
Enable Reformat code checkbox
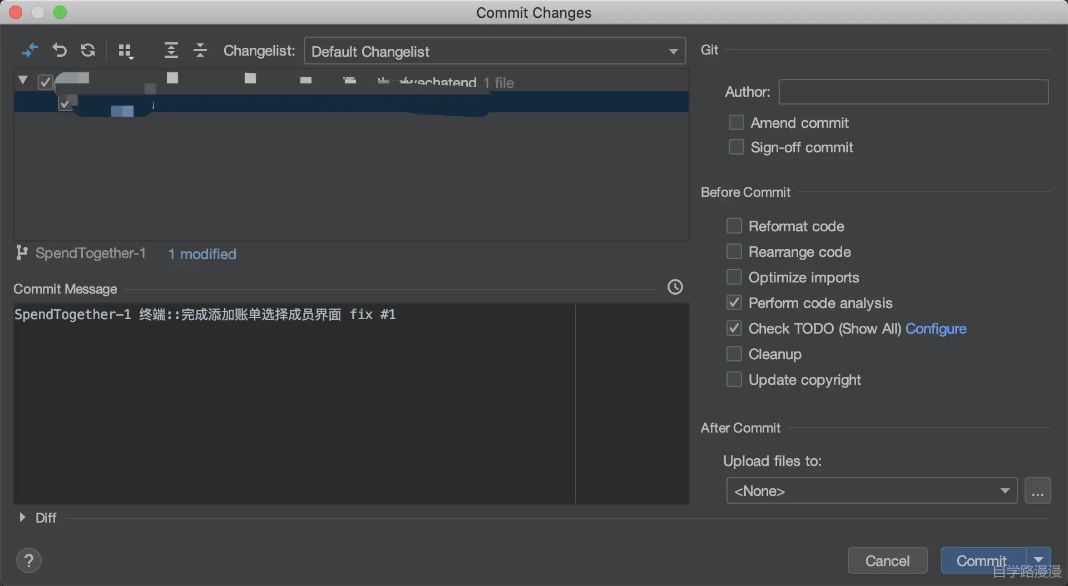point(734,226)
